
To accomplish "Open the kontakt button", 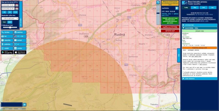I will point(20,40).
